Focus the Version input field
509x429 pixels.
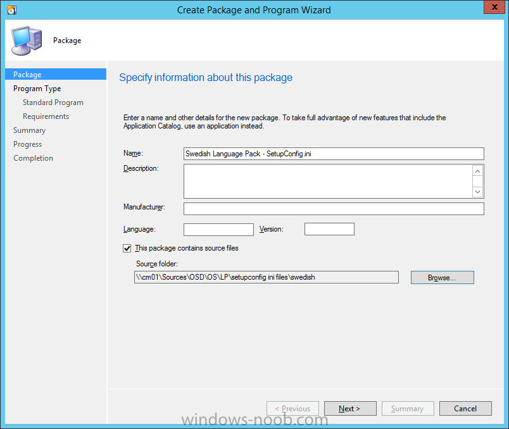click(329, 229)
